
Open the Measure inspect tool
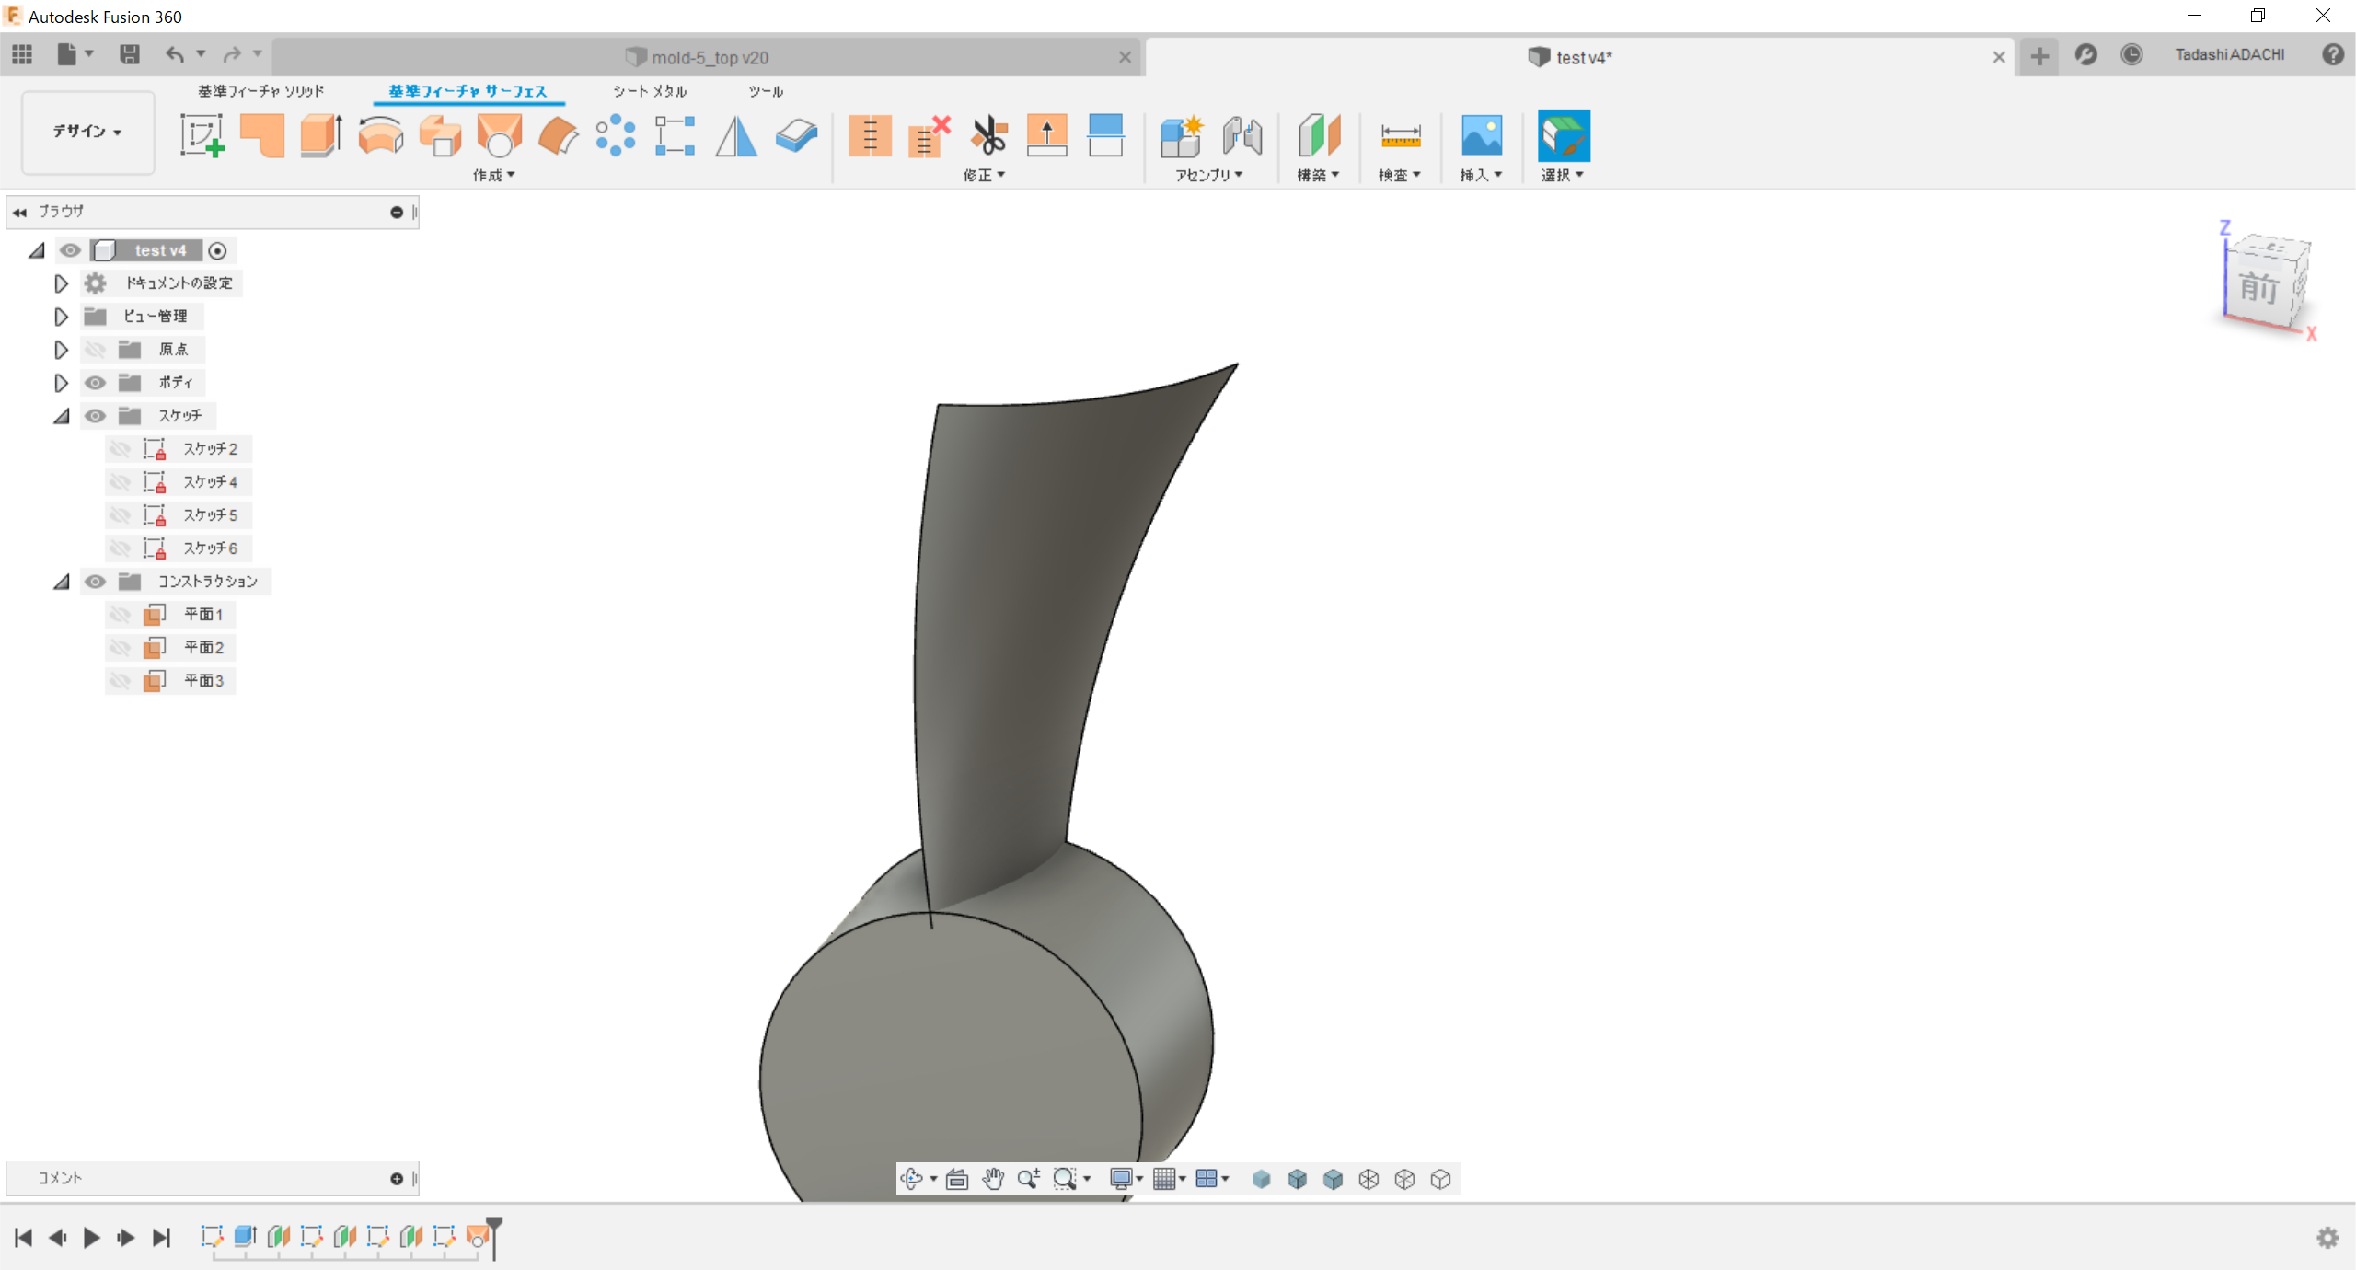[1400, 136]
